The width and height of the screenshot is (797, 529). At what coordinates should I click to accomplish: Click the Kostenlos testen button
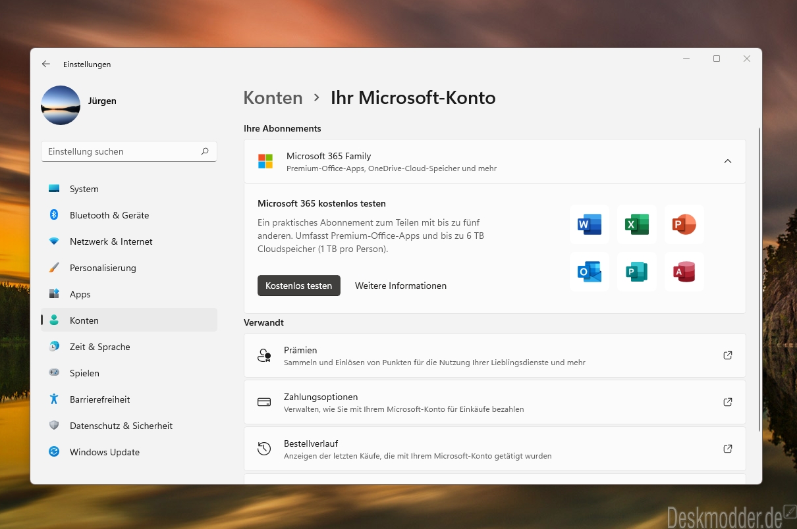[299, 286]
